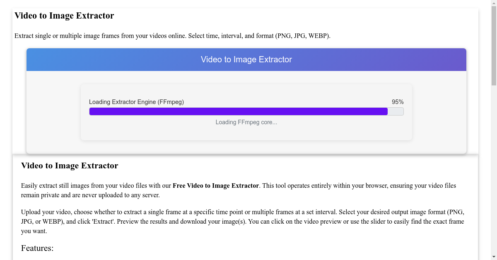Click the 'Video to Image Extractor' banner title
Screen dimensions: 497x260
tap(246, 59)
